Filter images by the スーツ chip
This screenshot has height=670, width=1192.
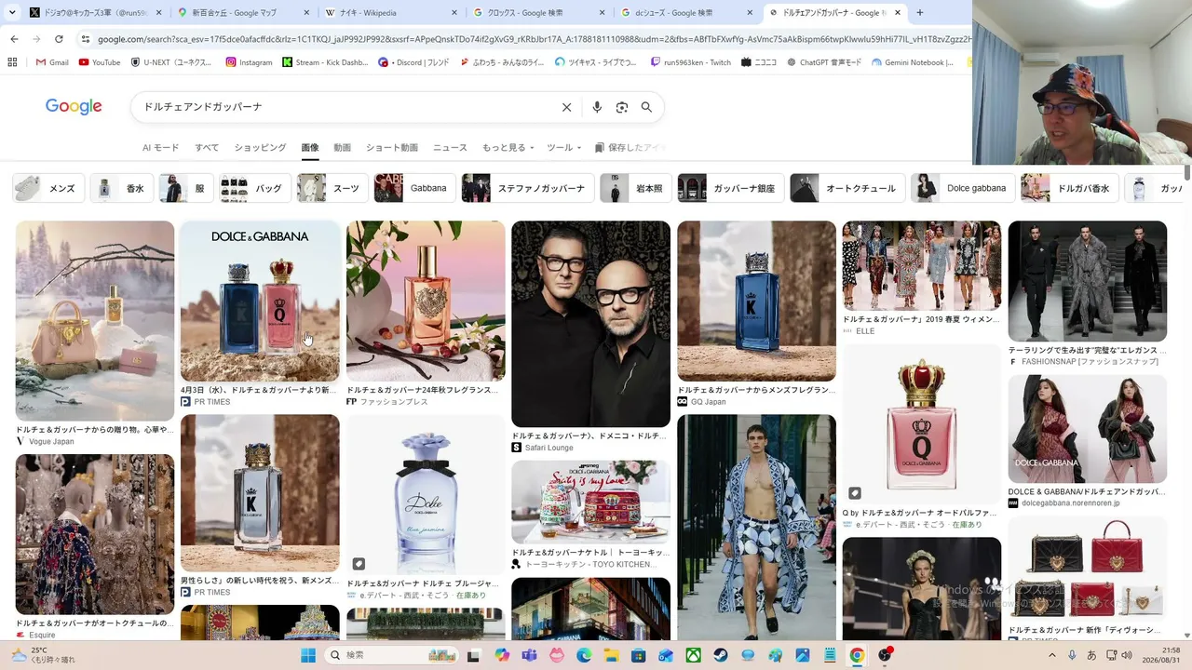(332, 188)
